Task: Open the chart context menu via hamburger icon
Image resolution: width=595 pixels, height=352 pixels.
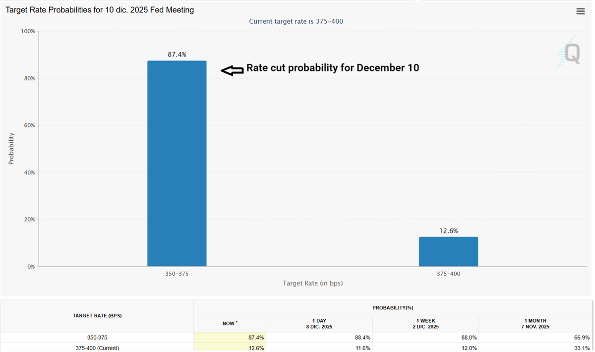Action: tap(580, 11)
